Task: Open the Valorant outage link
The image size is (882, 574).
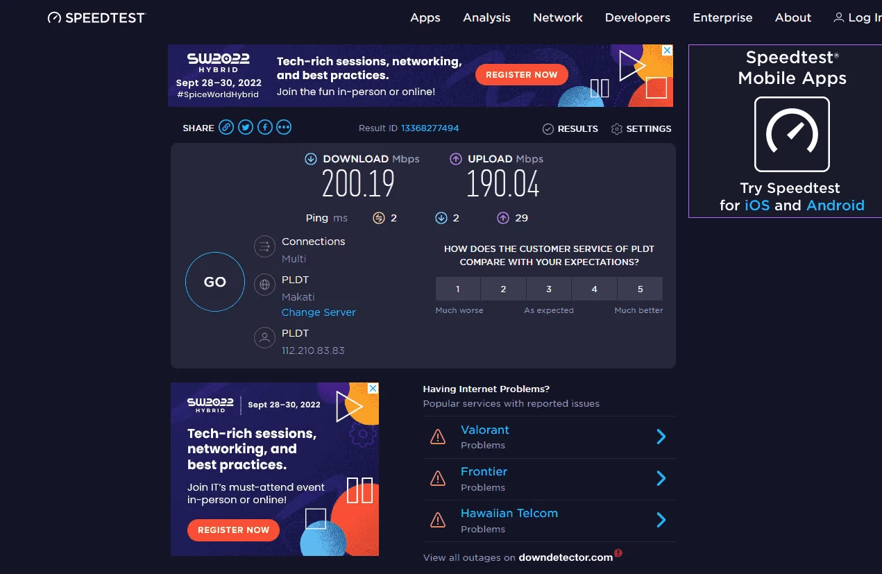Action: [485, 430]
